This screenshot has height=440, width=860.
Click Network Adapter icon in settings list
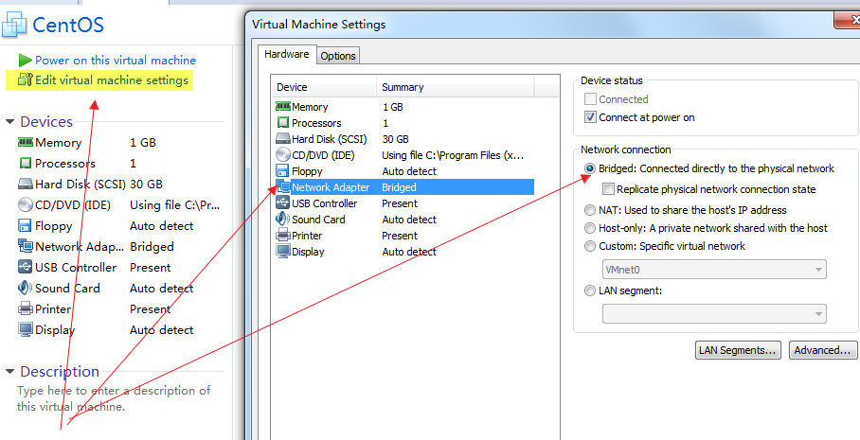click(x=283, y=186)
